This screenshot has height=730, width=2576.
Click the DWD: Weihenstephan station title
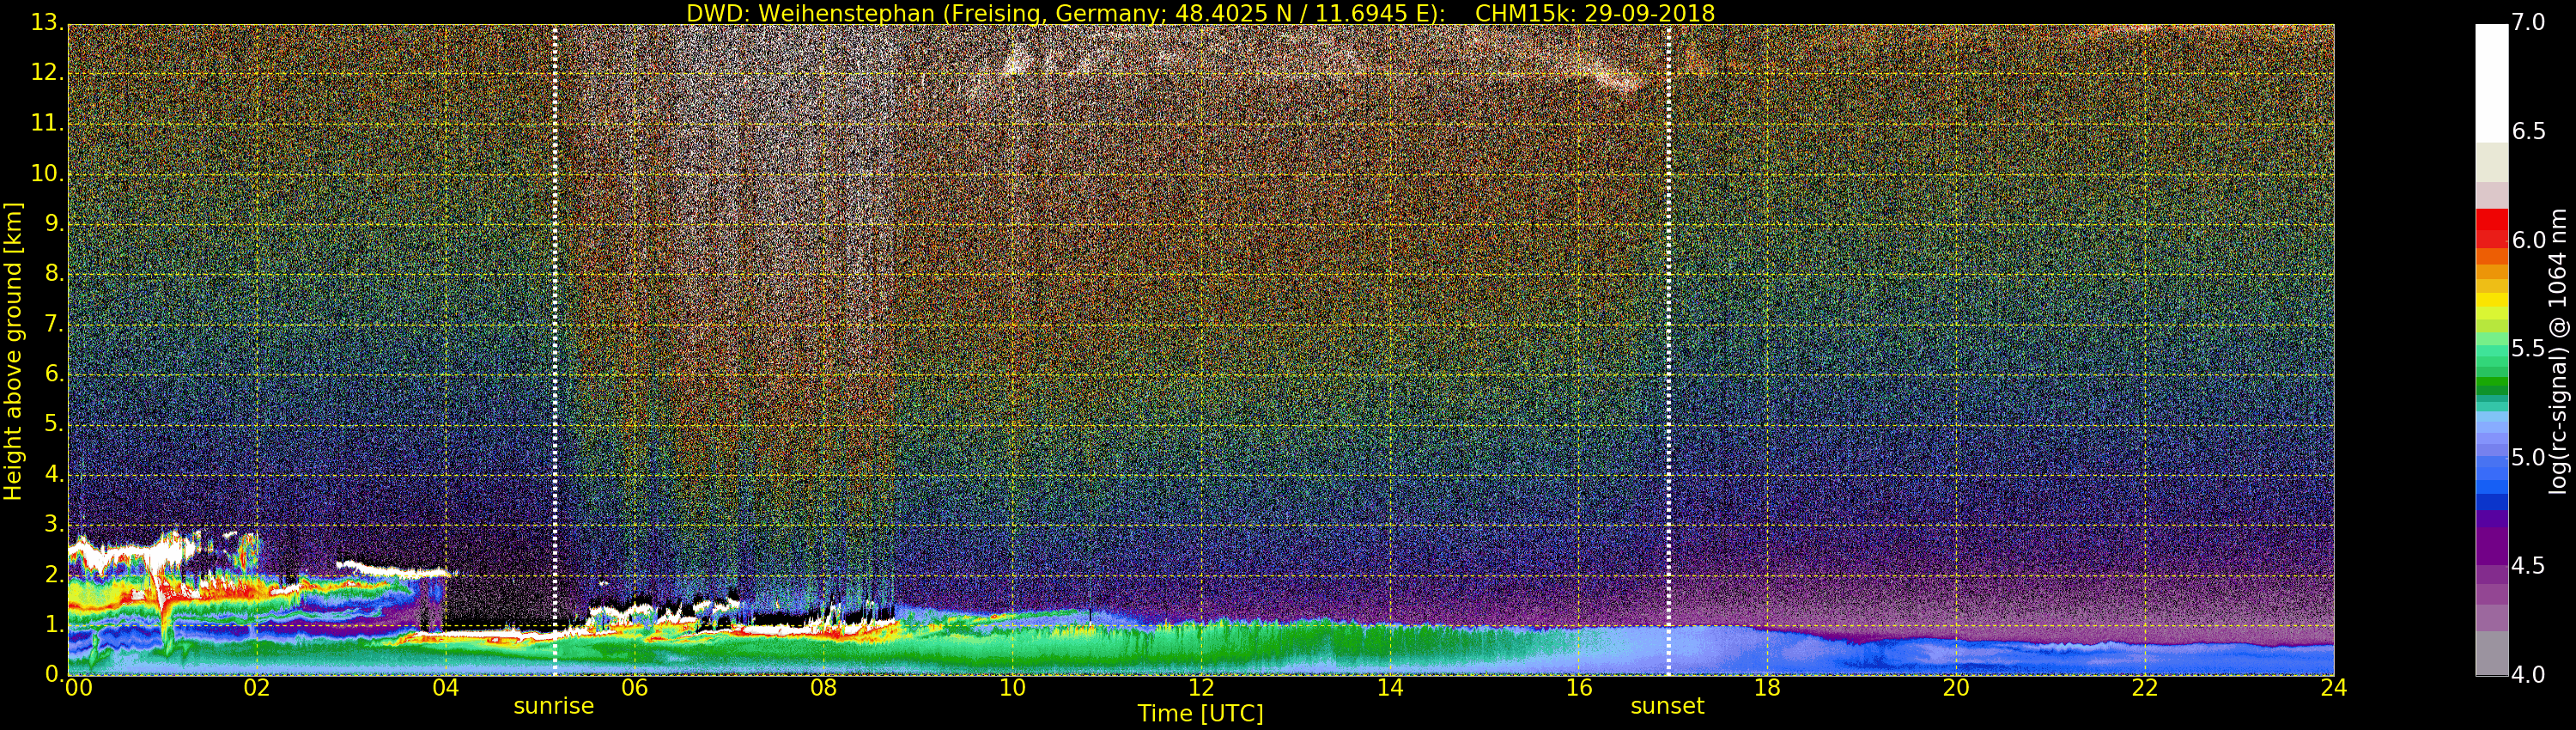click(1065, 13)
